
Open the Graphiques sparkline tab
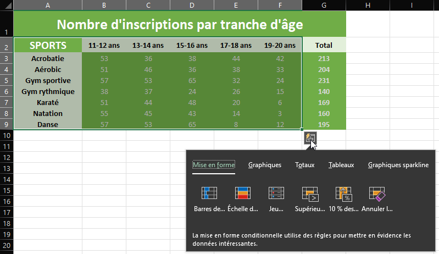click(x=398, y=165)
